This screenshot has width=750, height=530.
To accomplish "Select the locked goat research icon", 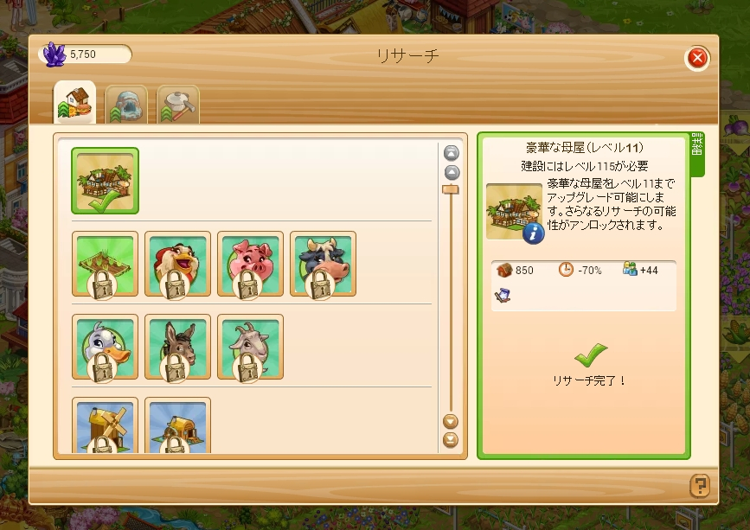I will [251, 347].
